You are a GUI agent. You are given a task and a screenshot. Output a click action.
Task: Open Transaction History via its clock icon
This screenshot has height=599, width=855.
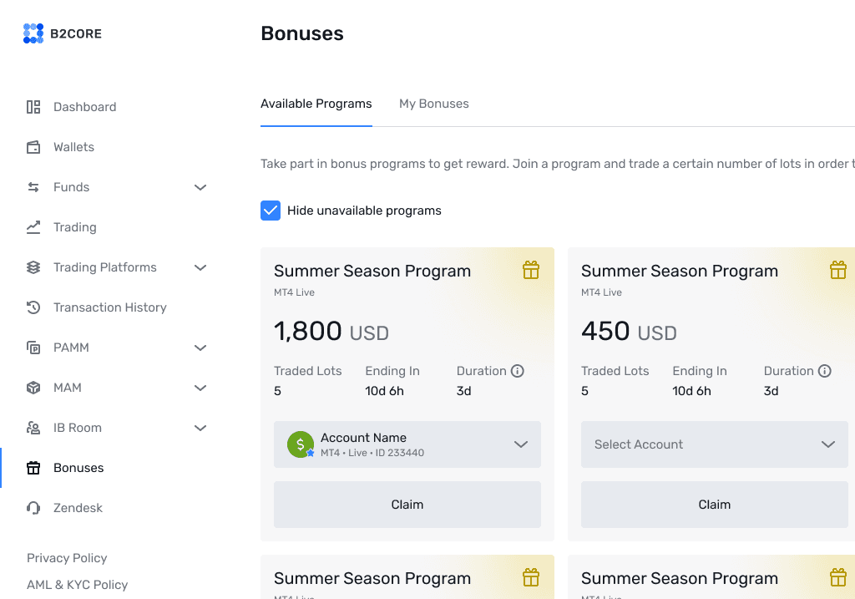(33, 307)
